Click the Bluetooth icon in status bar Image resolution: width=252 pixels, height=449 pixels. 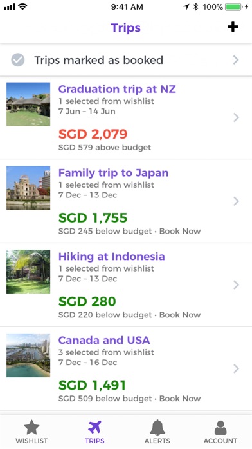point(195,6)
